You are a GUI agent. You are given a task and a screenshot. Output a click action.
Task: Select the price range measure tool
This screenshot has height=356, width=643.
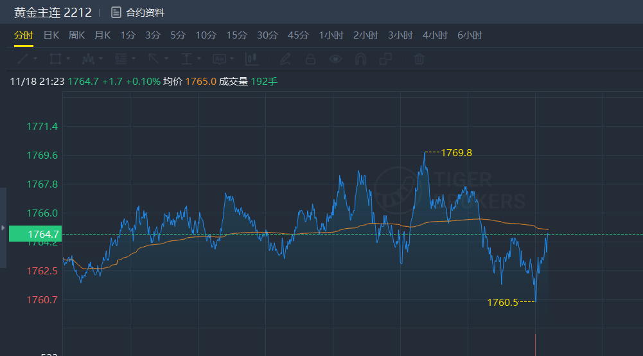coord(186,59)
